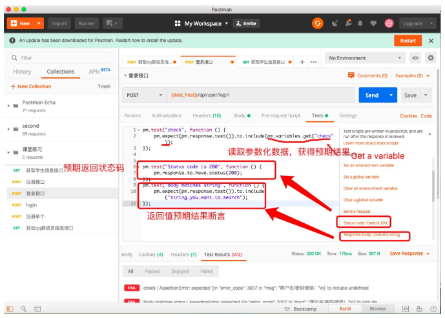
Task: Open the No Environment dropdown
Action: click(x=365, y=58)
